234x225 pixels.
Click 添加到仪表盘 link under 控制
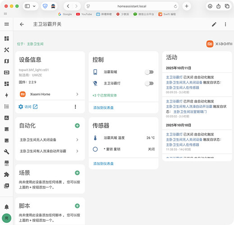point(103,108)
